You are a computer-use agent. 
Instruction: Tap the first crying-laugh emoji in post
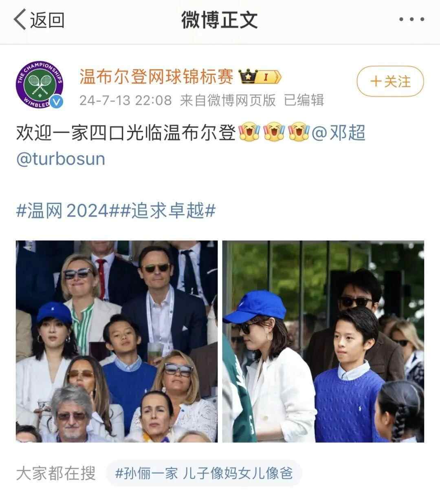point(249,133)
